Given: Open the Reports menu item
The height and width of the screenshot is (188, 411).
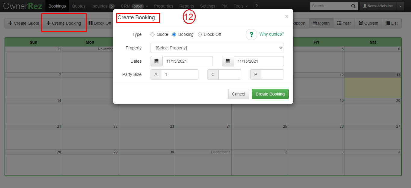Looking at the screenshot, I should 187,6.
